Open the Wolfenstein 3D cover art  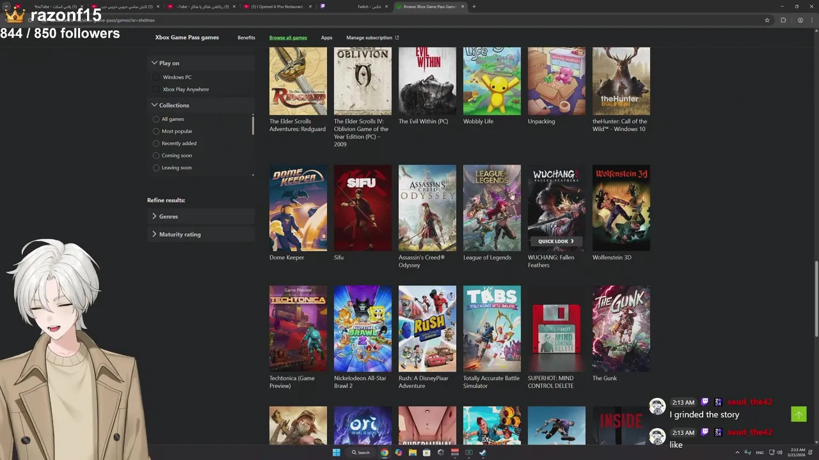[621, 208]
